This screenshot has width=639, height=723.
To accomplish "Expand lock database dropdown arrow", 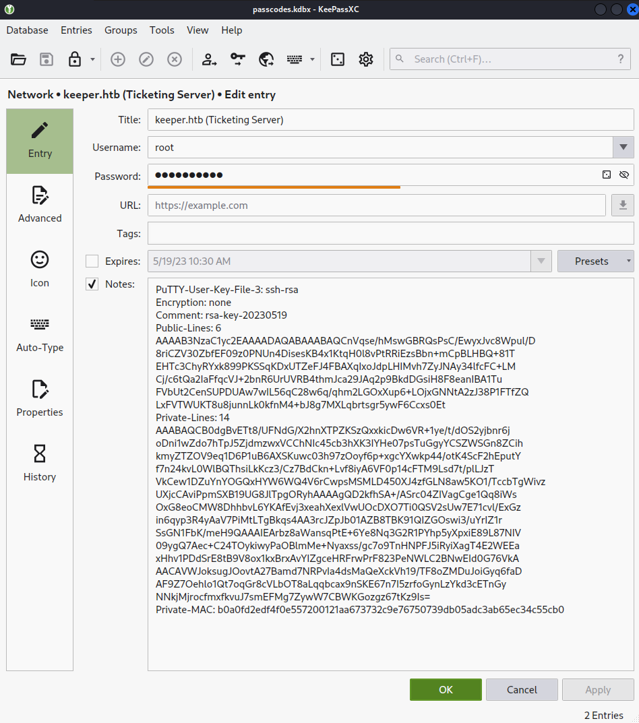I will point(92,59).
